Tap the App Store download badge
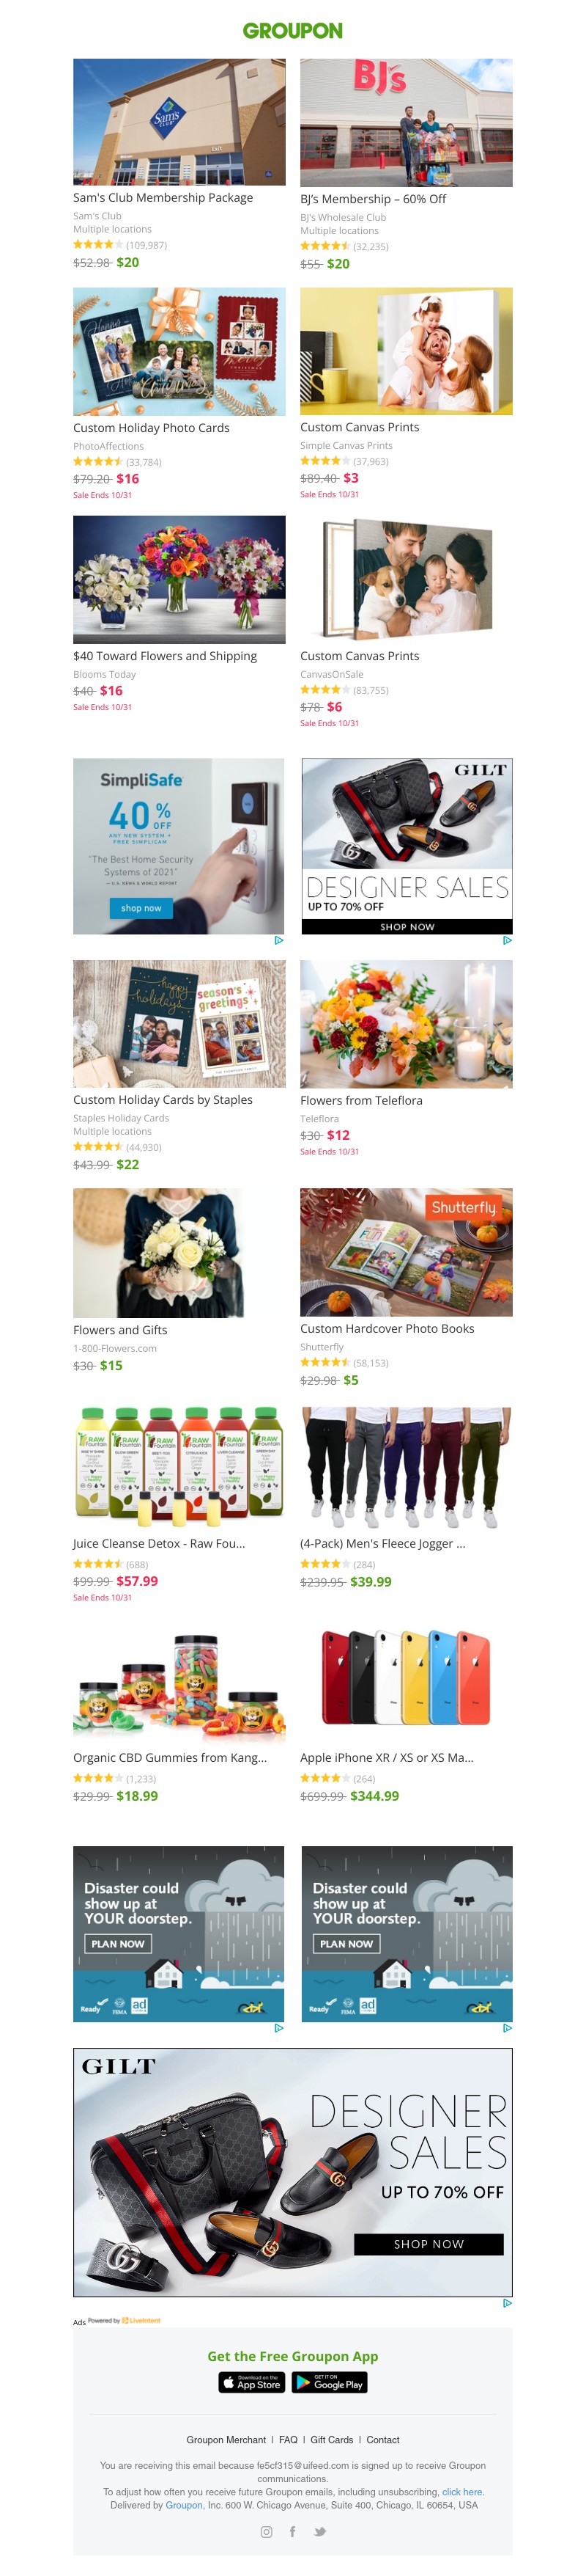Screen dimensions: 586x2576 tap(253, 2383)
